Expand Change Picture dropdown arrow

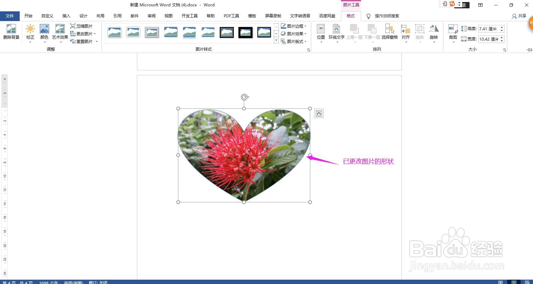coord(95,34)
